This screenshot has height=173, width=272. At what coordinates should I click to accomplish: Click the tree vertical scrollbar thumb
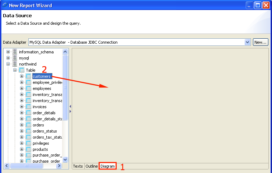65,87
